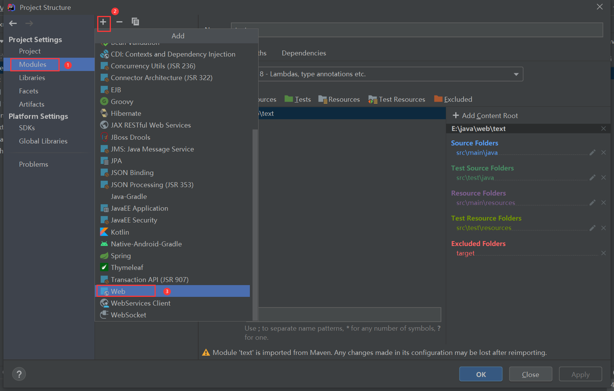Choose JMS: Java Message Service entry

click(x=172, y=149)
